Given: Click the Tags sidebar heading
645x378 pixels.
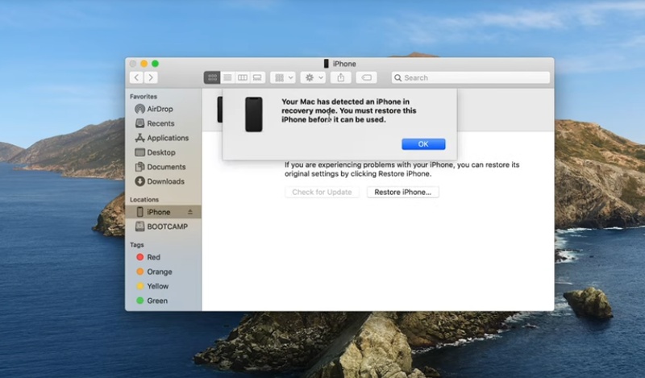Looking at the screenshot, I should pos(136,245).
